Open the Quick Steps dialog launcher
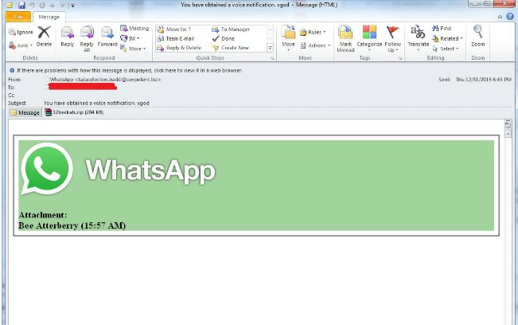 272,58
